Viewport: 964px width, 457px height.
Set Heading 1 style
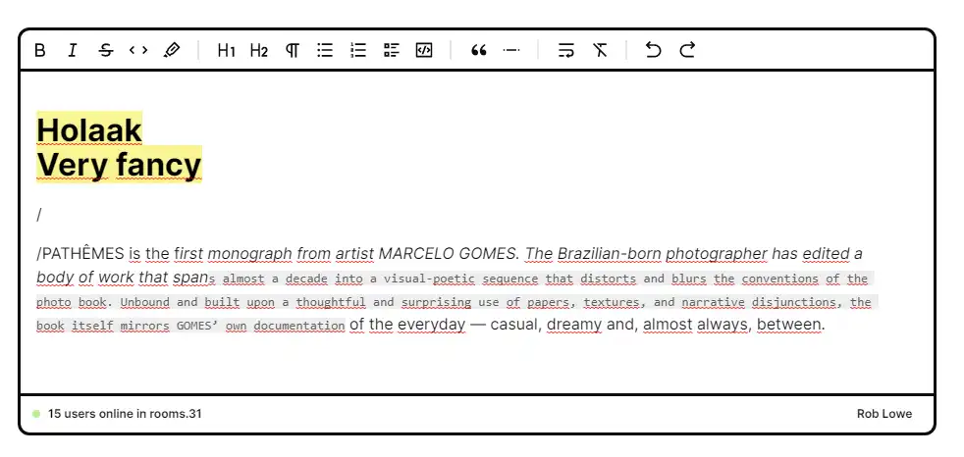(x=226, y=50)
